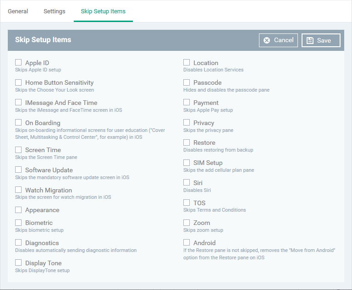Screen dimensions: 352x290
Task: Check Home Button Sensitivity option
Action: (x=18, y=82)
